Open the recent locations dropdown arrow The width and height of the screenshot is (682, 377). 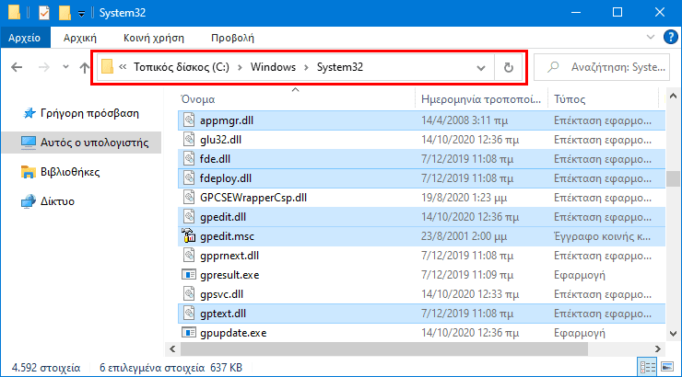[65, 67]
